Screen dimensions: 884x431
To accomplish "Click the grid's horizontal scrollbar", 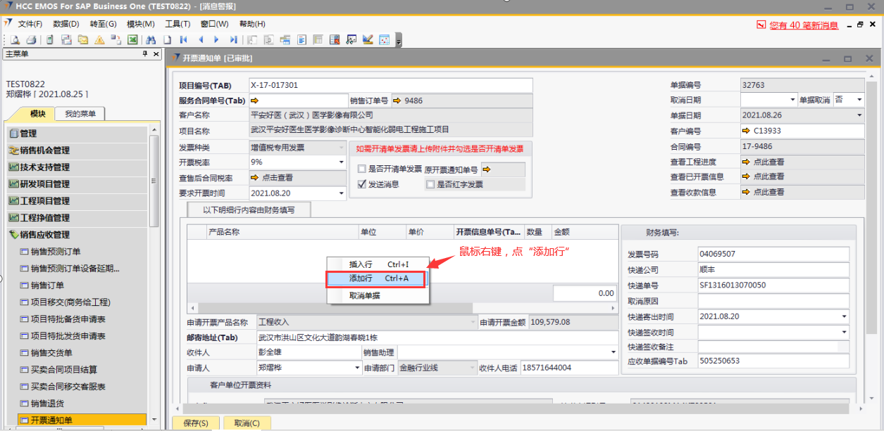I will point(401,309).
